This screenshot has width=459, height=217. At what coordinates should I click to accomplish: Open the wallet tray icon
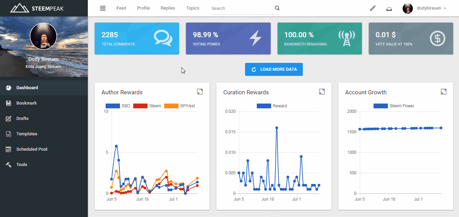pyautogui.click(x=389, y=9)
